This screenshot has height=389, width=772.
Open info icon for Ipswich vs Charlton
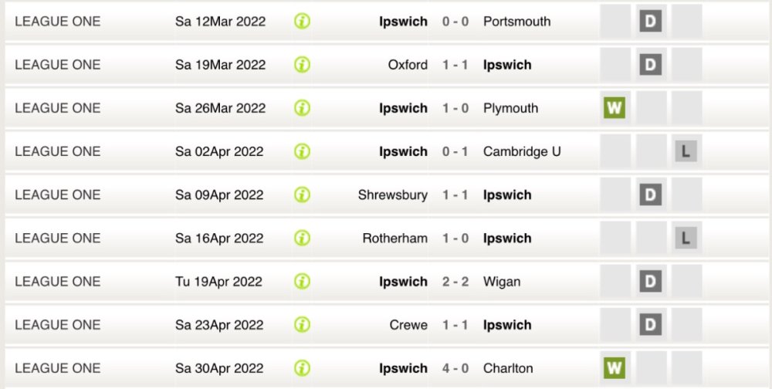point(303,367)
